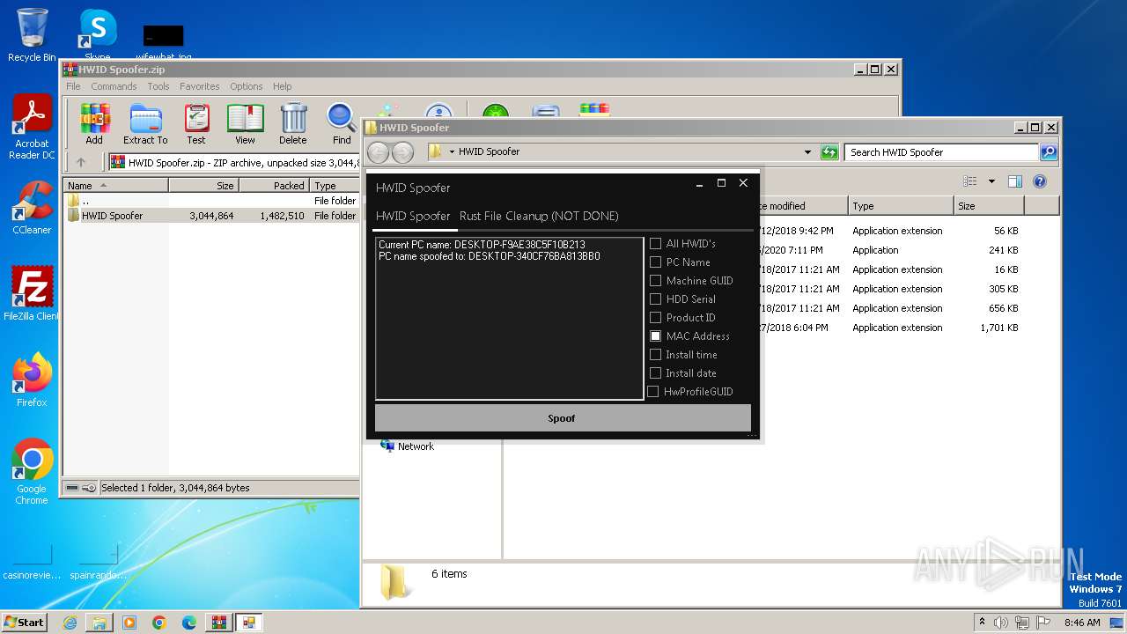Sort WinRAR list by Size column

point(203,186)
